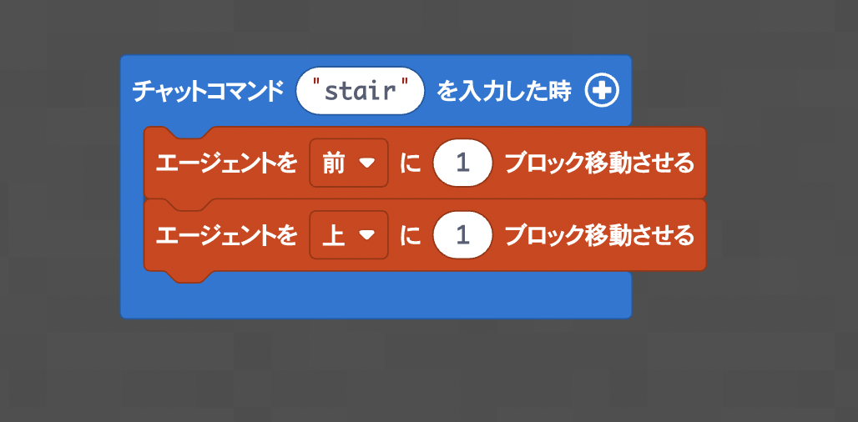Click the white arrow beside 前
Viewport: 858px width, 422px height.
coord(366,163)
